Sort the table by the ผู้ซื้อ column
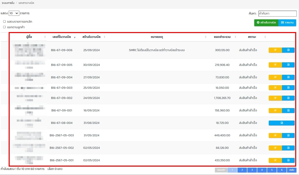Viewport: 299px width, 175px height. pyautogui.click(x=29, y=37)
